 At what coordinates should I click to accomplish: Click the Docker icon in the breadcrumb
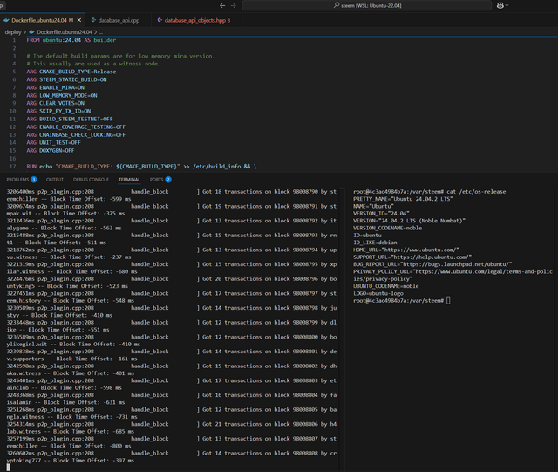(31, 32)
